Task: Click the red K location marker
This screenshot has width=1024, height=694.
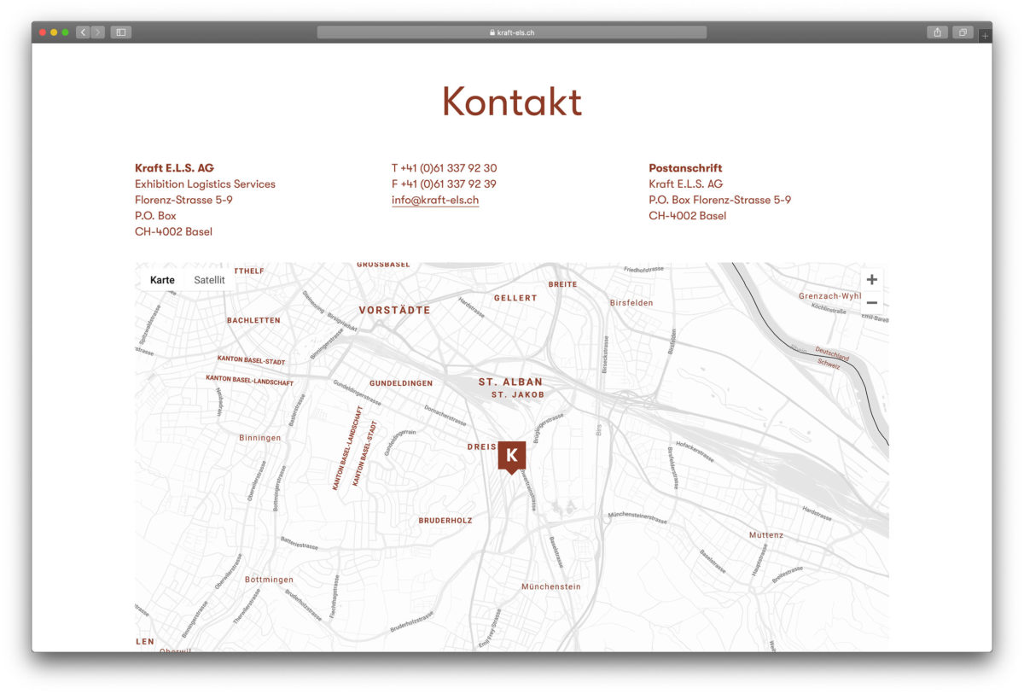Action: (511, 456)
